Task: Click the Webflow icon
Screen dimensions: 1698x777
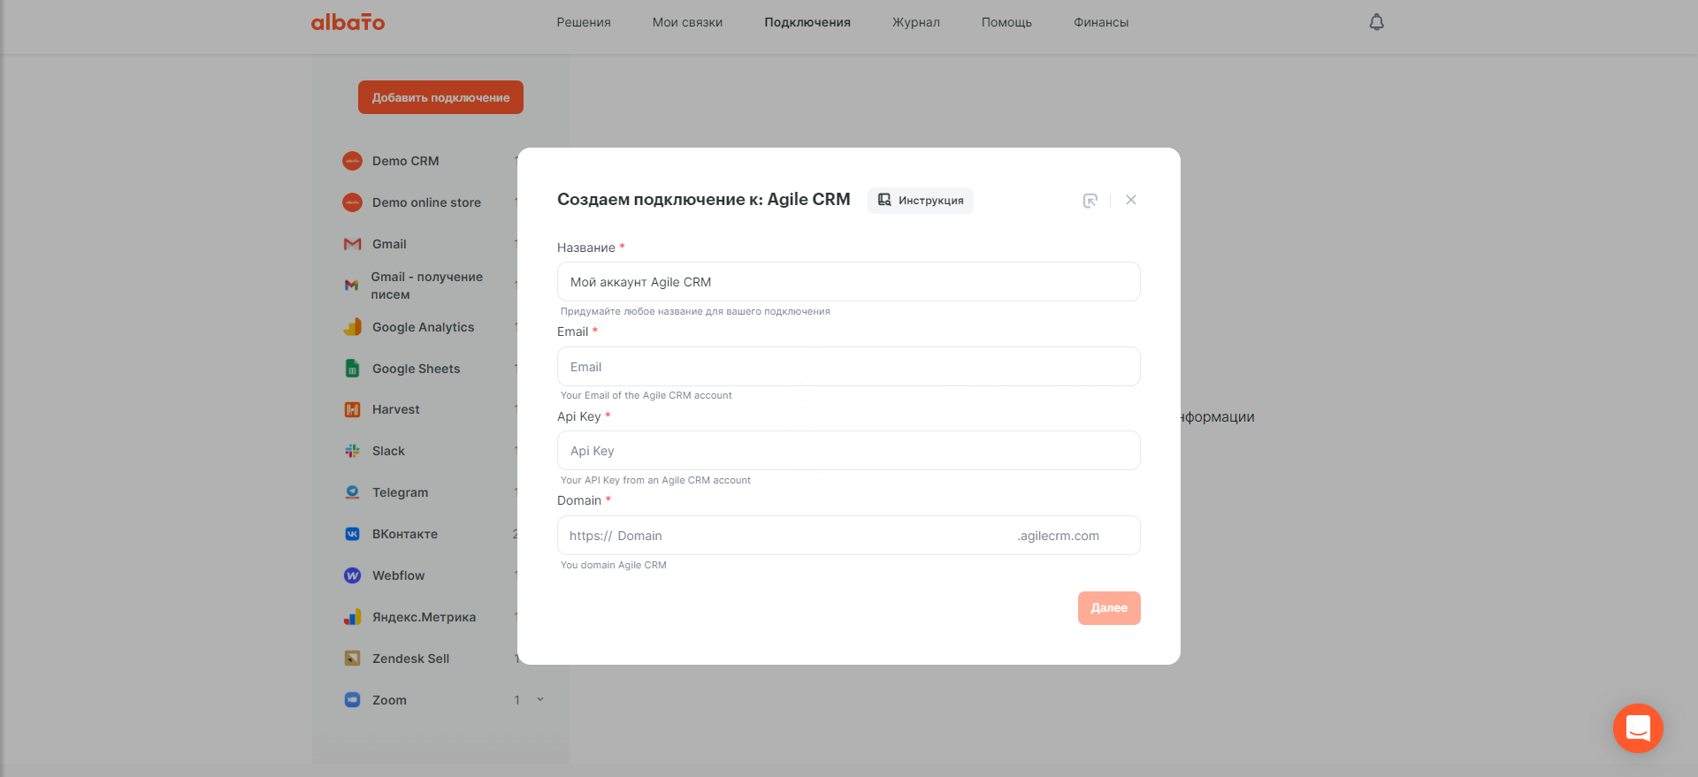Action: pyautogui.click(x=352, y=575)
